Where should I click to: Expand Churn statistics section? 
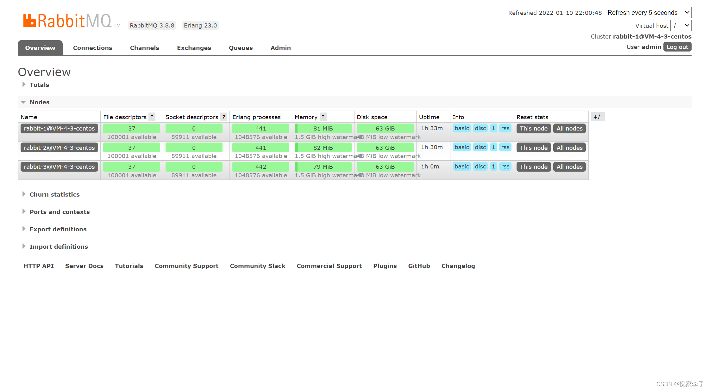point(54,194)
